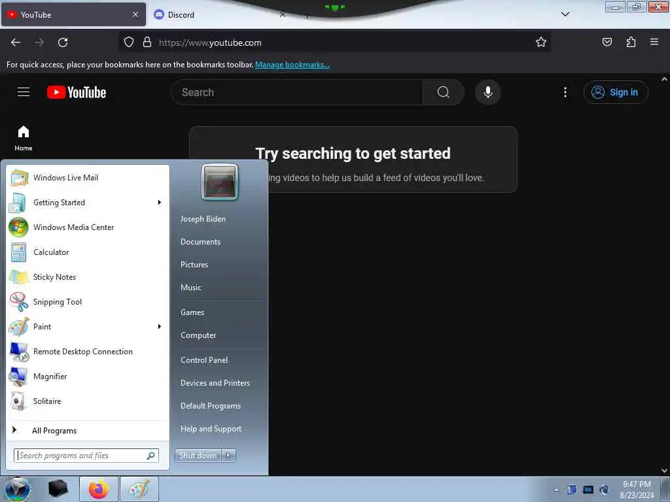This screenshot has width=670, height=502.
Task: Go back with browser back arrow
Action: (x=16, y=42)
